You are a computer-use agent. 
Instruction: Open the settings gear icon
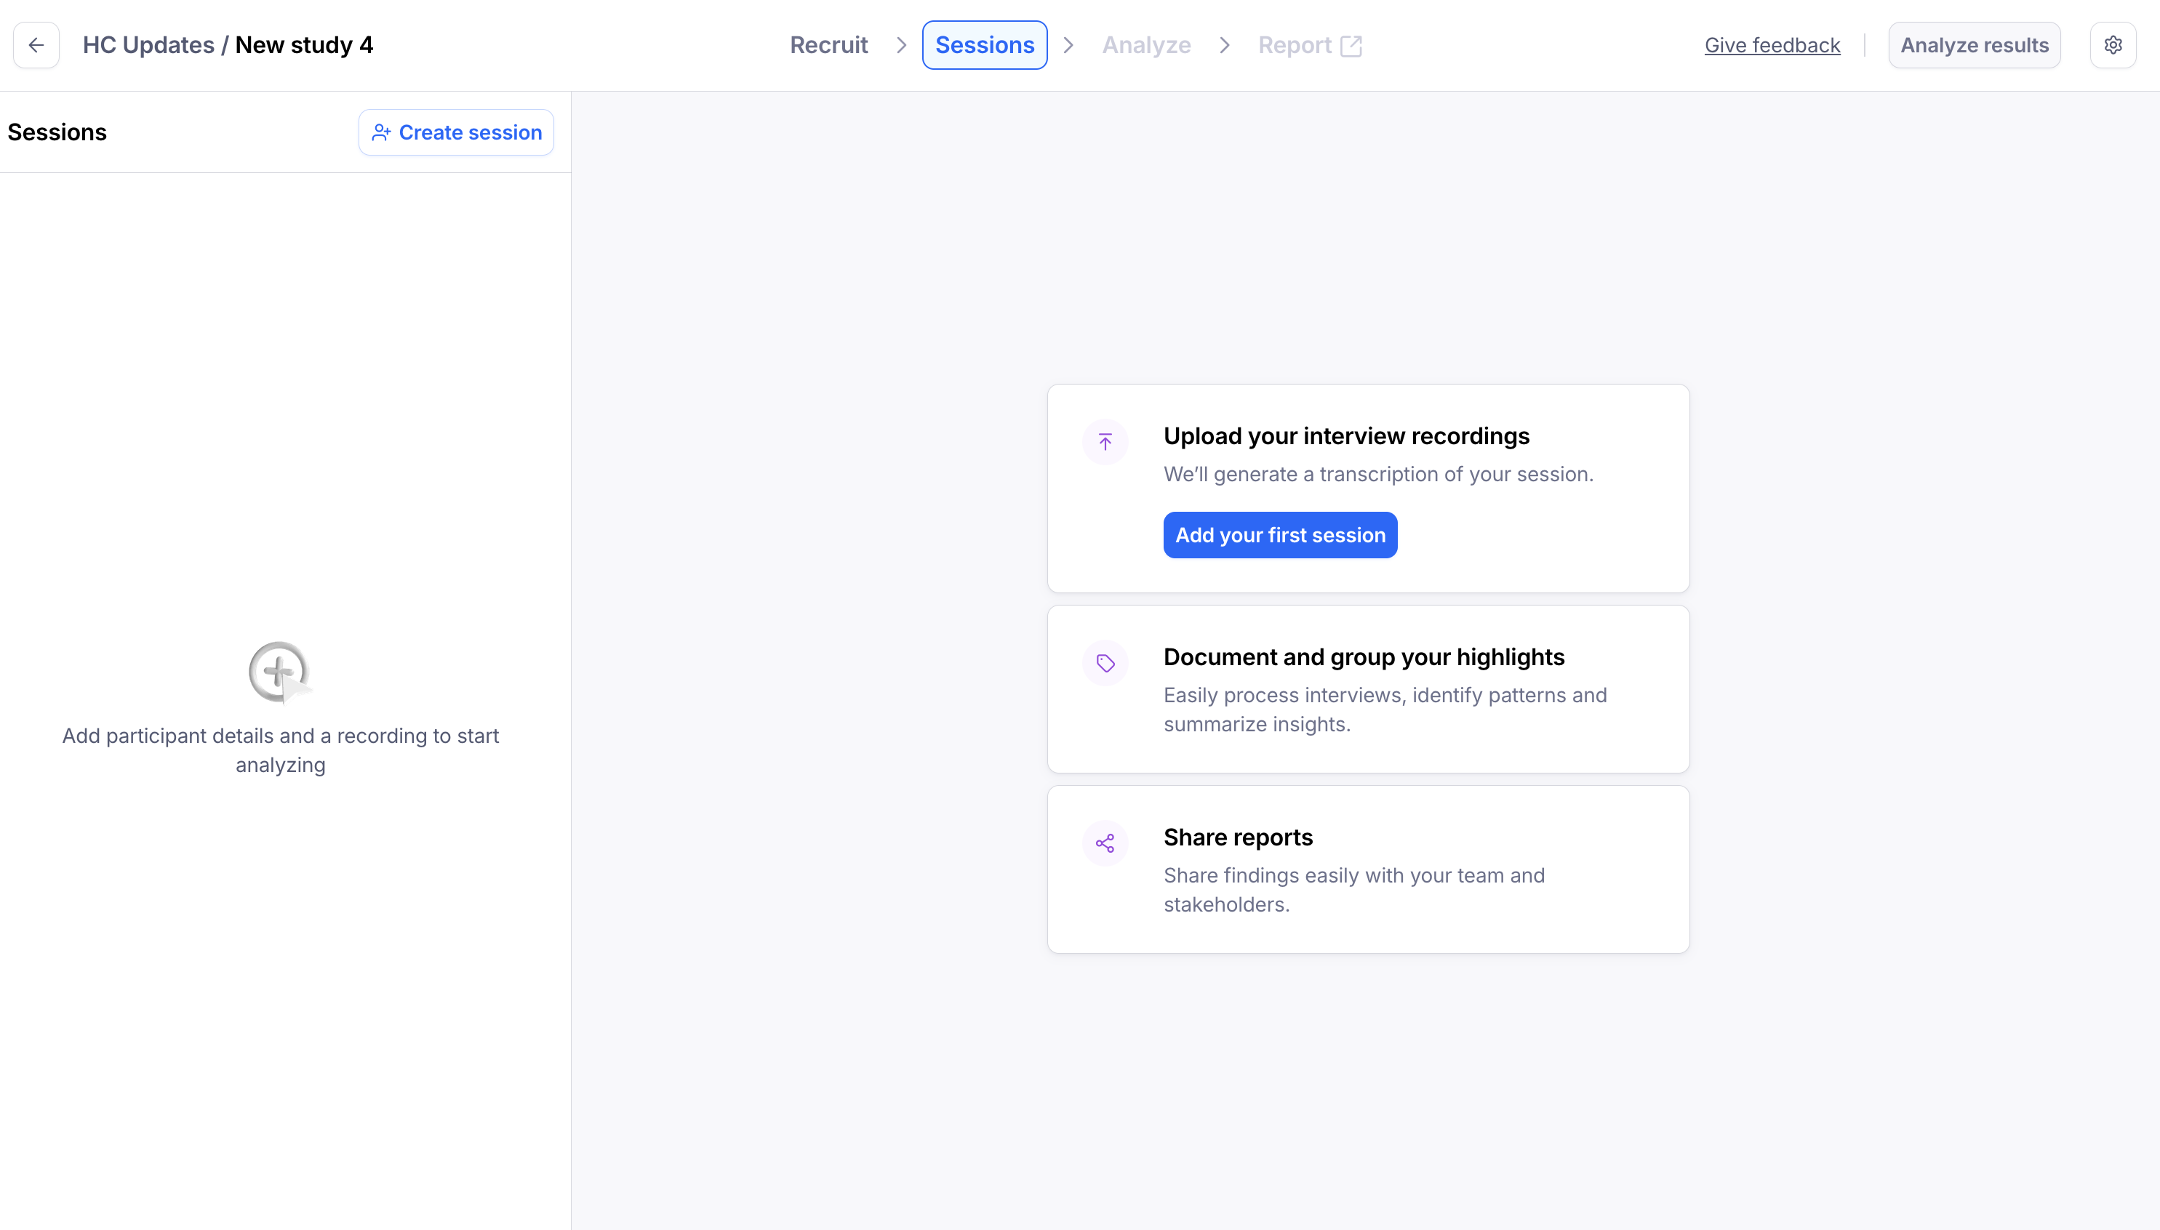tap(2113, 45)
